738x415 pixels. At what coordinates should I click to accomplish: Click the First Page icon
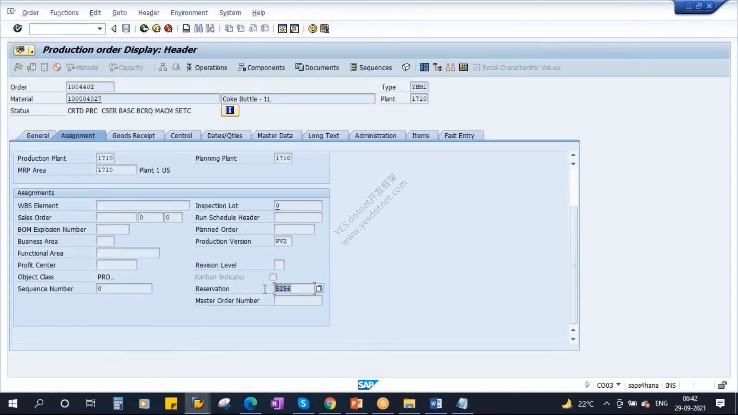coord(229,28)
